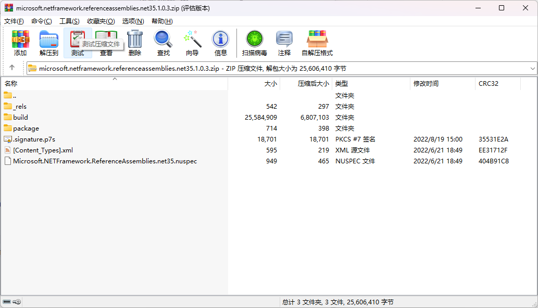Click the key icon in status bar

[x=17, y=302]
